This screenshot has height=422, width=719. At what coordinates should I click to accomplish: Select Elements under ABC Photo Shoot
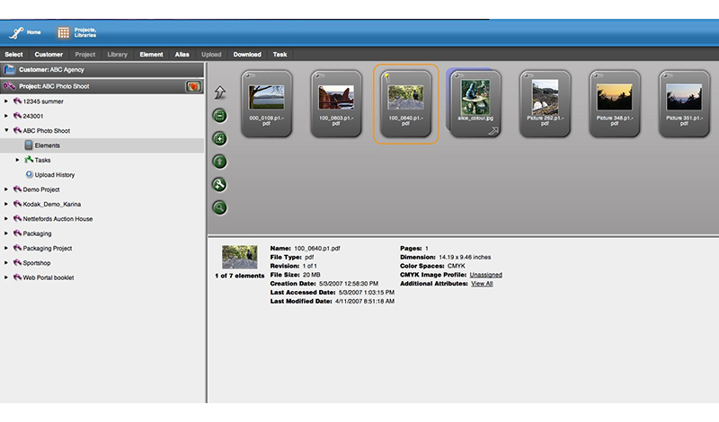48,145
